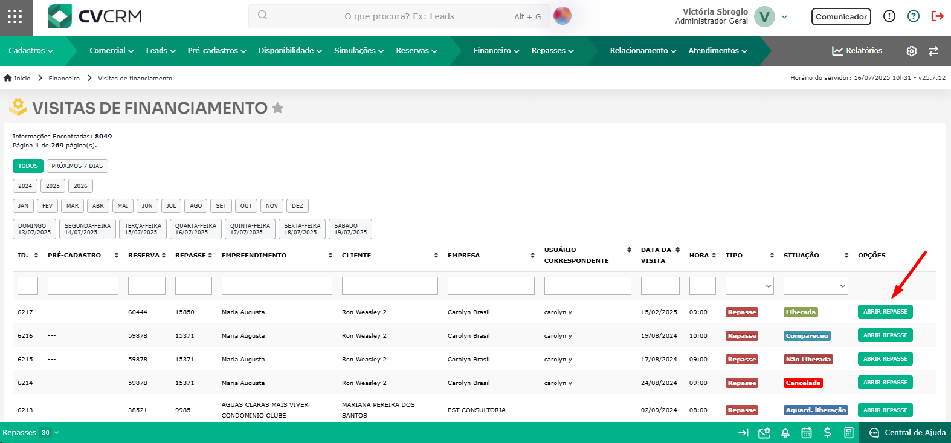Screen dimensions: 951x443
Task: Filter by year 2025
Action: click(x=53, y=186)
